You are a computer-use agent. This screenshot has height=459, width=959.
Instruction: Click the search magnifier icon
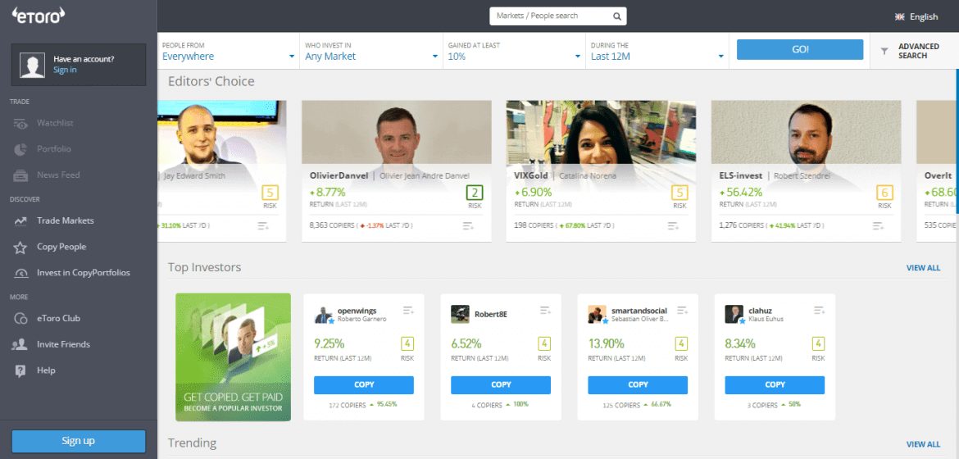(x=617, y=16)
